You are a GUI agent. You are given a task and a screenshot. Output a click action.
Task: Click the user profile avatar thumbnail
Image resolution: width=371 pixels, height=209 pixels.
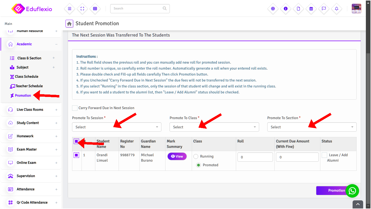coord(356,9)
